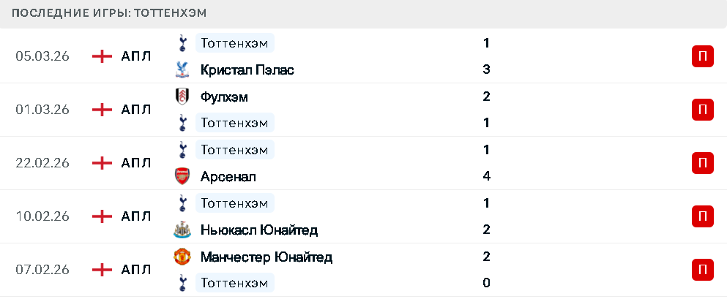Click the Newcastle United club crest
This screenshot has width=727, height=299.
point(181,230)
